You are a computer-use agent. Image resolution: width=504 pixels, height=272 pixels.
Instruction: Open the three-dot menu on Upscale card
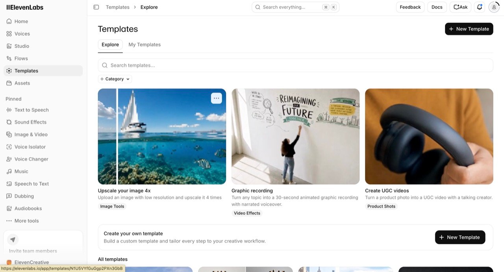tap(217, 98)
